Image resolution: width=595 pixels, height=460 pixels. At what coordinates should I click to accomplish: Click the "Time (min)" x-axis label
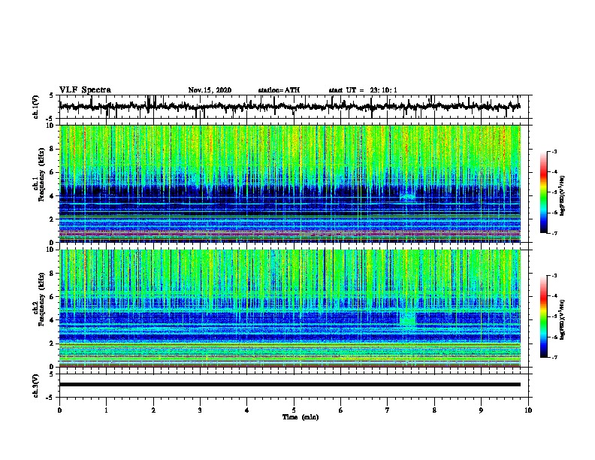301,417
